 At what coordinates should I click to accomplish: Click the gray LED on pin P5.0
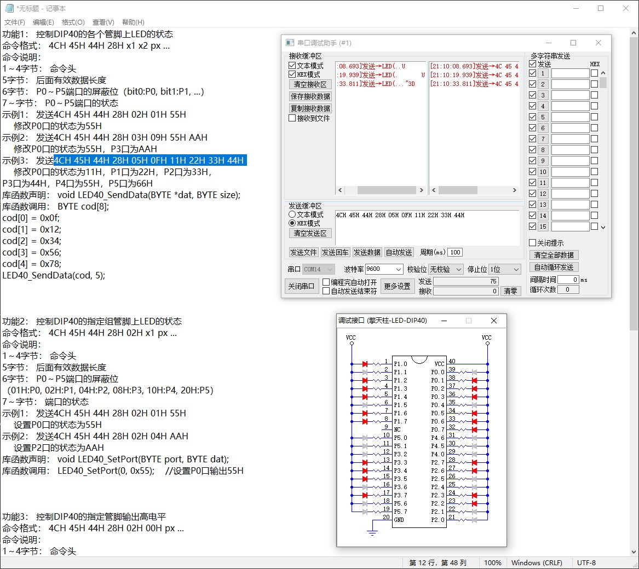pyautogui.click(x=365, y=438)
